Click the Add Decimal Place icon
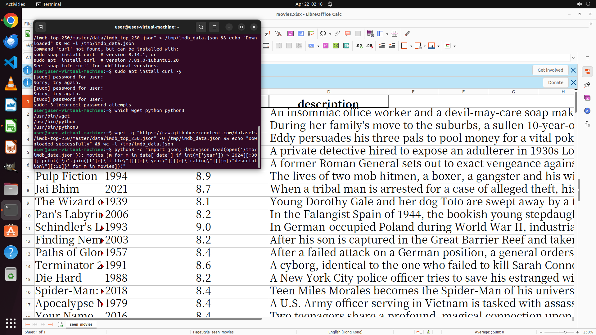This screenshot has height=335, width=596. (359, 46)
